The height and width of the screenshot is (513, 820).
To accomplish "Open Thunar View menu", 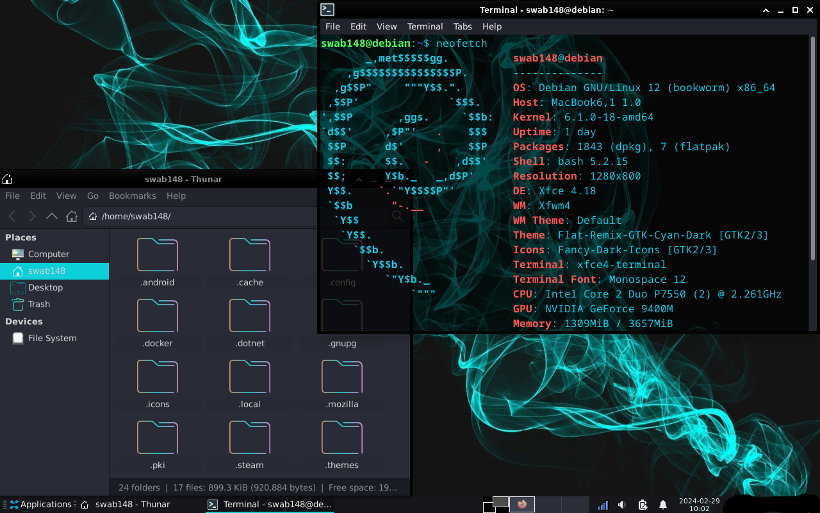I will pos(67,196).
